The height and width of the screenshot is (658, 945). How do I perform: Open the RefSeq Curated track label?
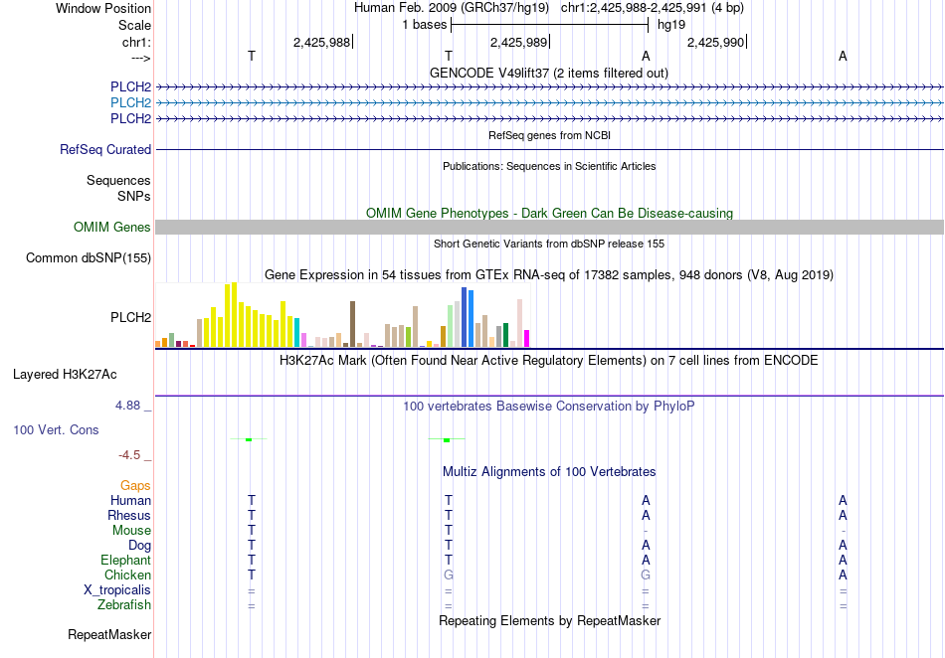[105, 149]
